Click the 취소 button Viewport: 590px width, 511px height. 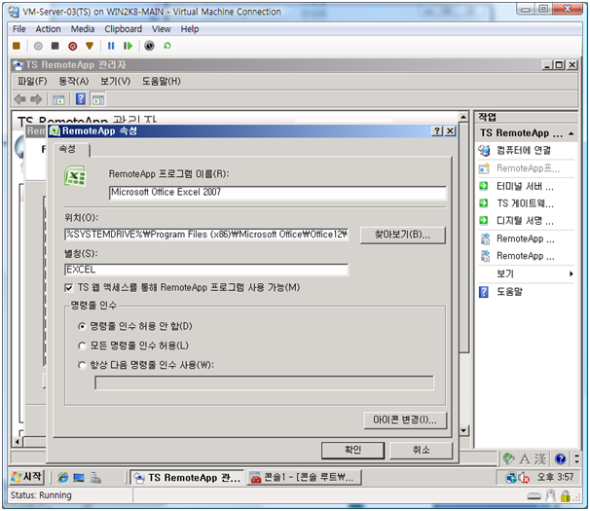click(421, 450)
